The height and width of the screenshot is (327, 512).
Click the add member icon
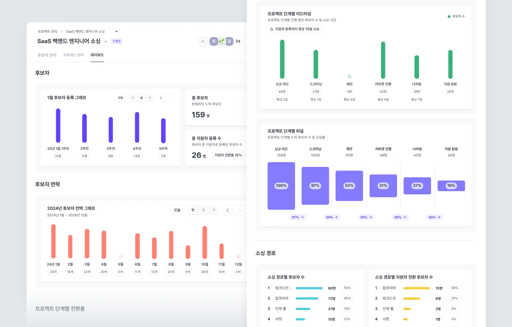tap(203, 41)
